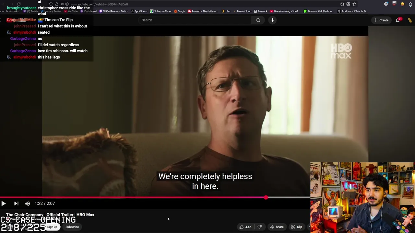The image size is (415, 233).
Task: Open the Producer - X Media St... bookmark
Action: pyautogui.click(x=352, y=11)
